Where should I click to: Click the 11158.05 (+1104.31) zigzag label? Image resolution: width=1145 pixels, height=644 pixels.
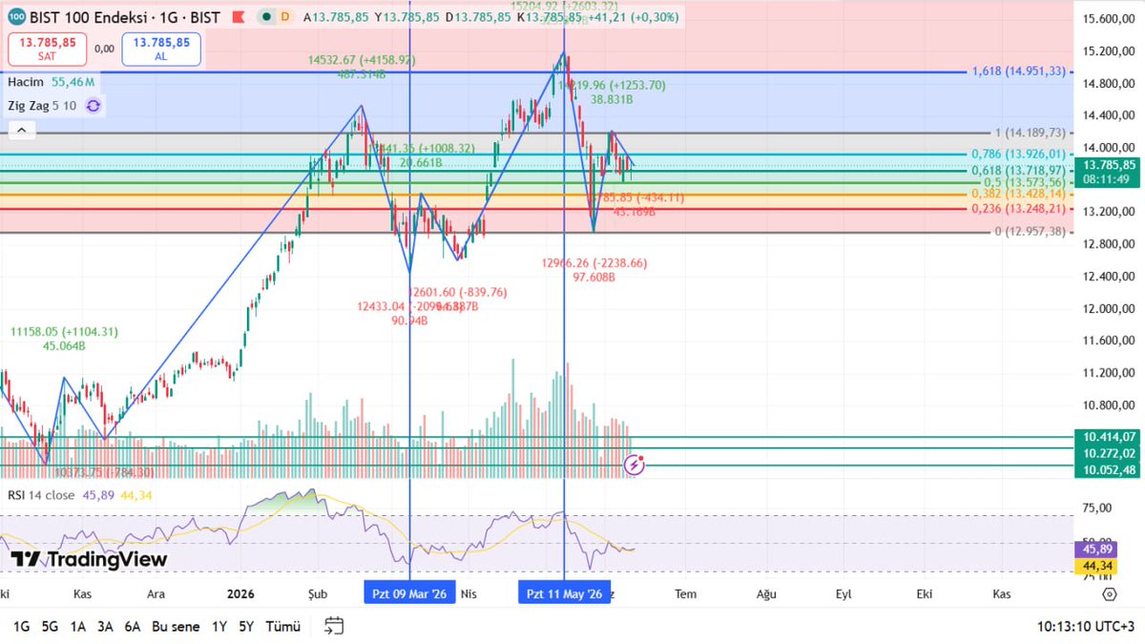tap(64, 331)
